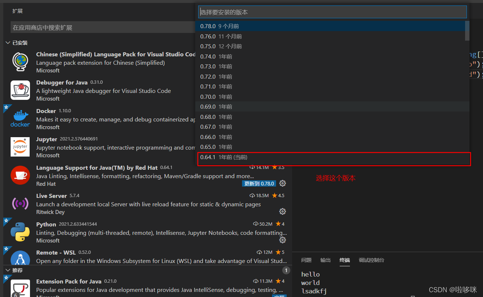Focus the 选择要安装的版本 input box

point(332,12)
